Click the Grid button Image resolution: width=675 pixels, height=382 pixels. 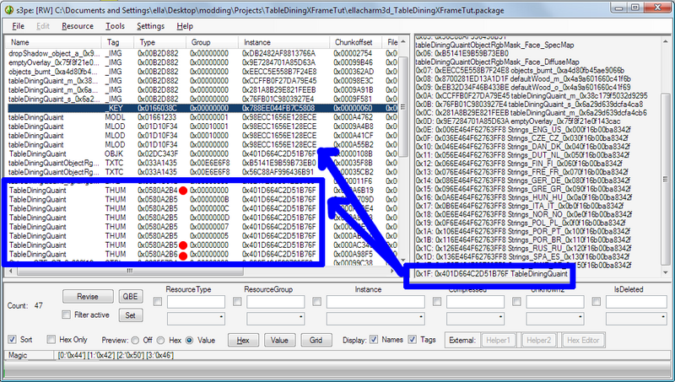[316, 341]
